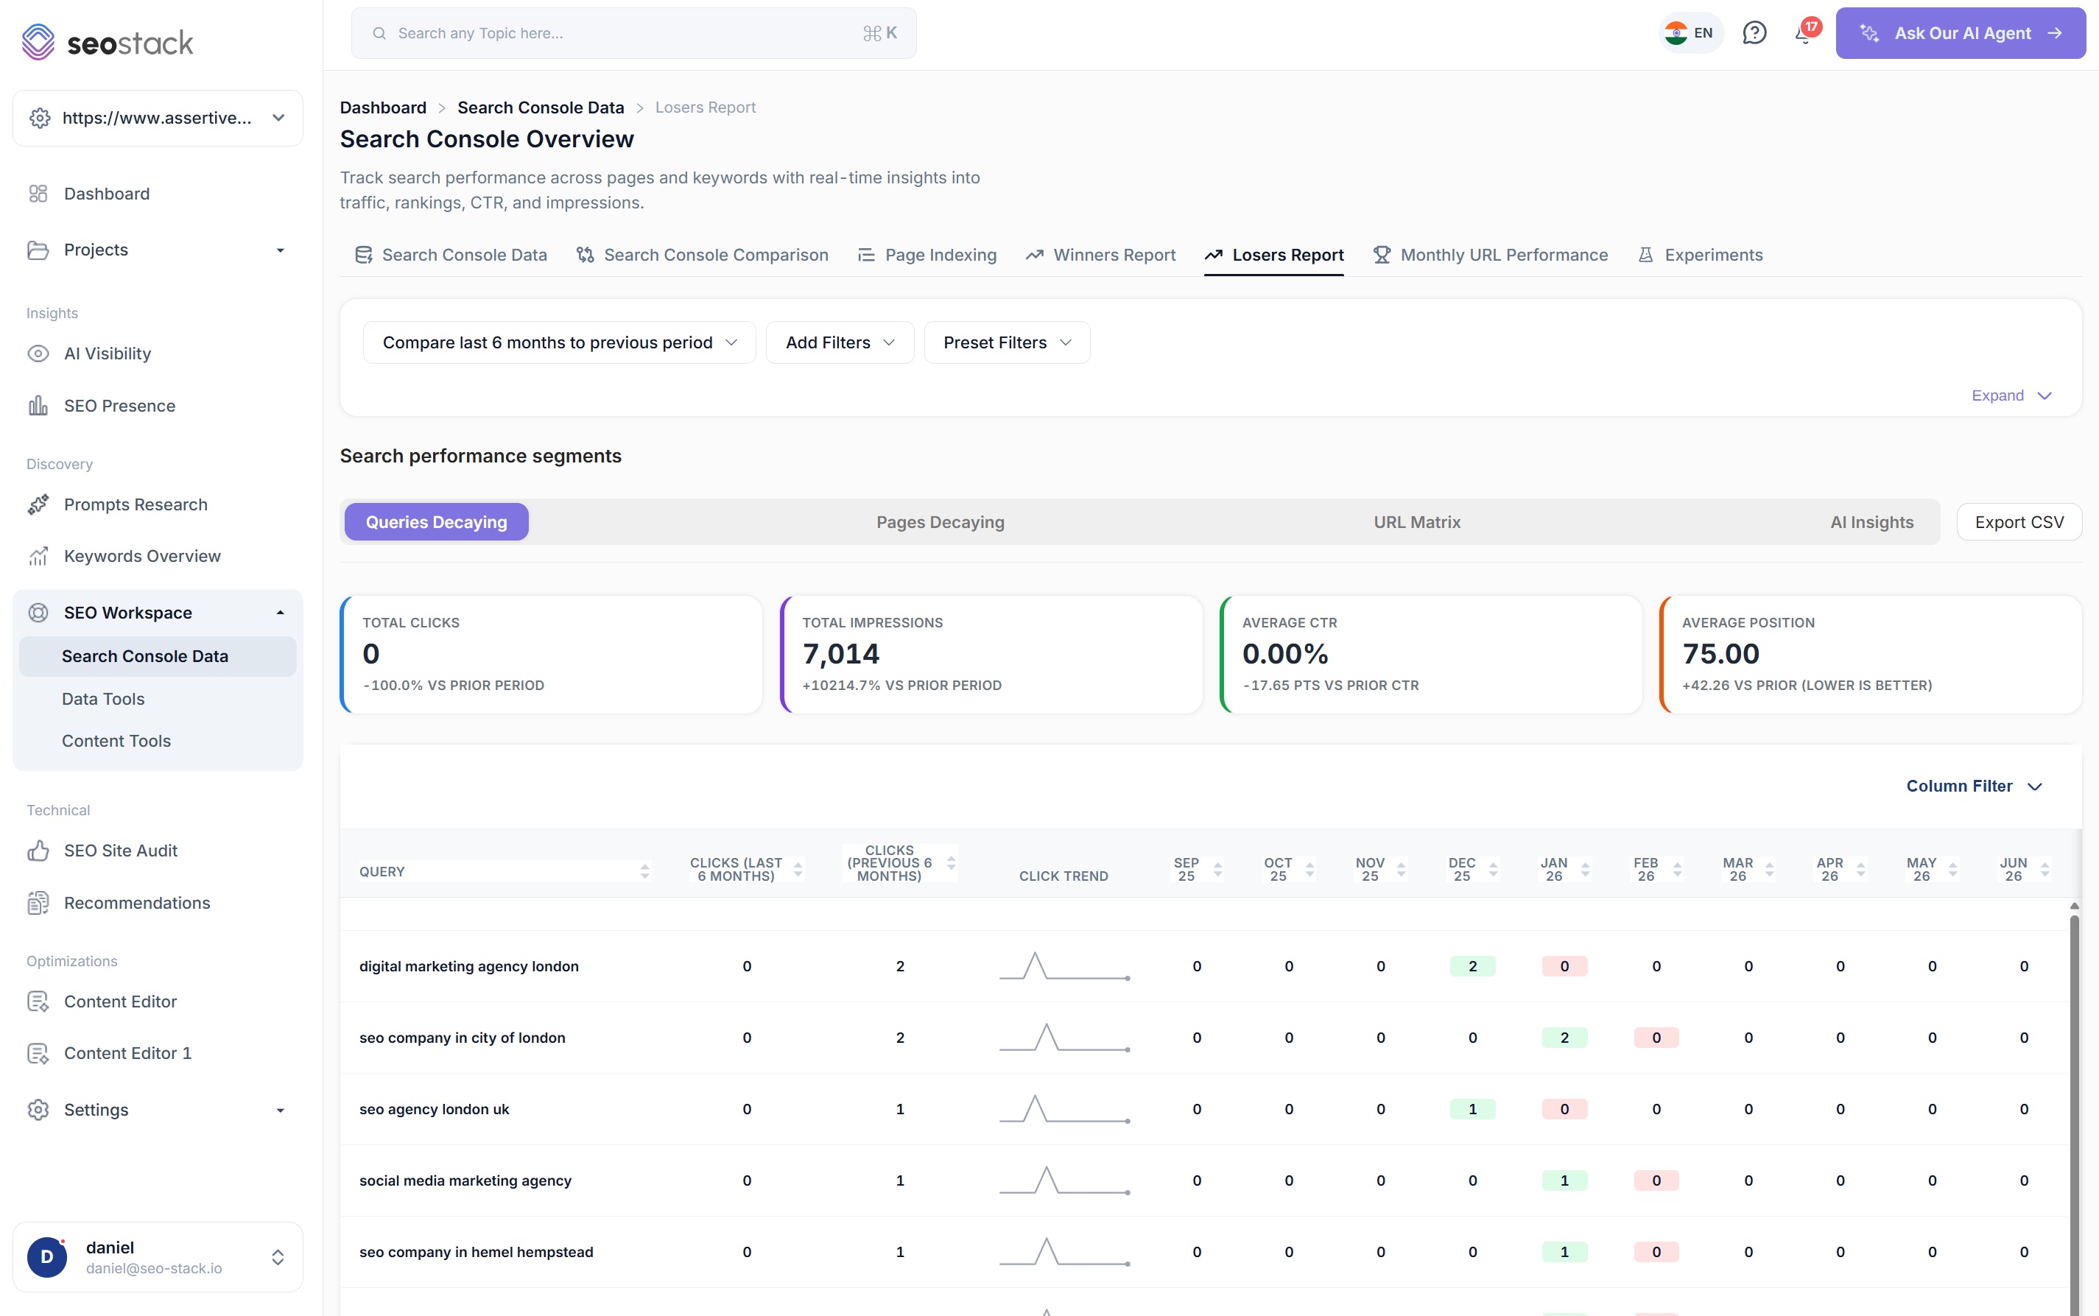
Task: Expand the filters panel
Action: [2011, 395]
